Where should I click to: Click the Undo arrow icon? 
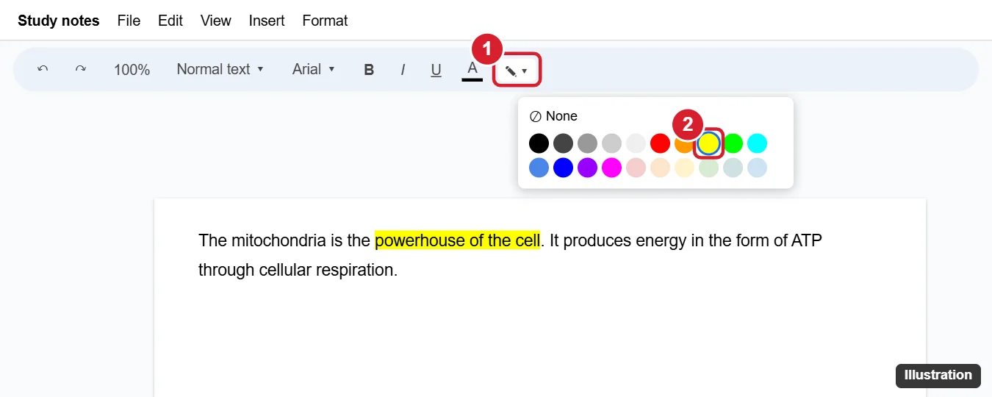click(43, 69)
